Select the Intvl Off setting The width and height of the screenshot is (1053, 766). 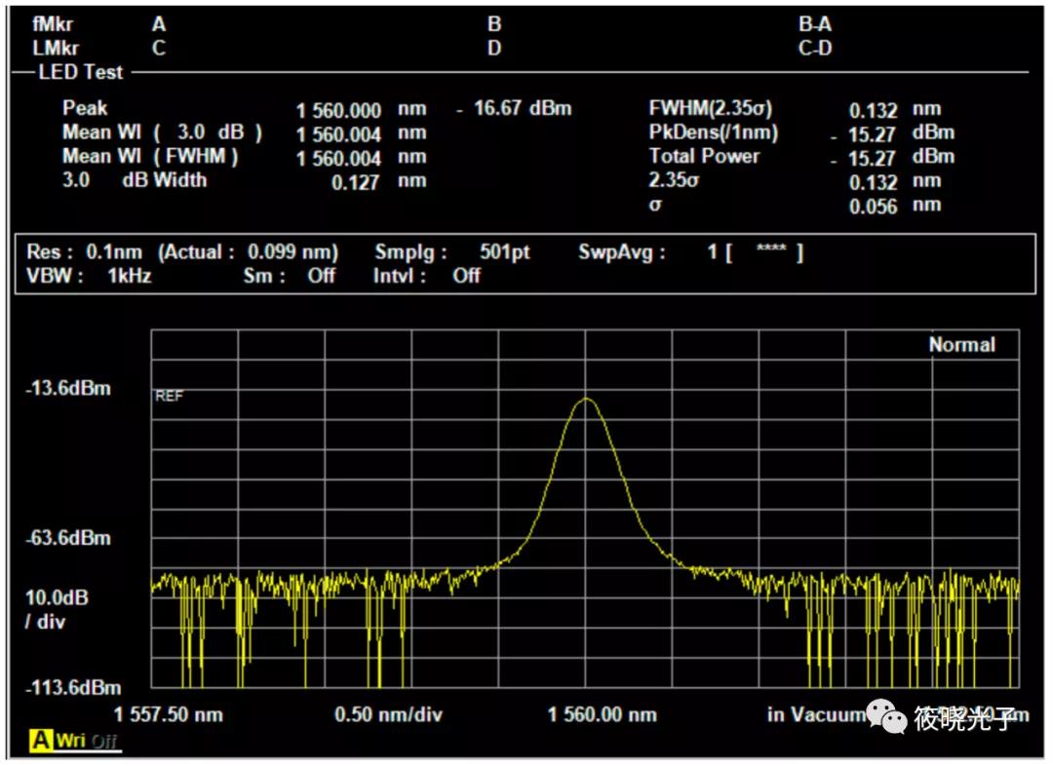point(466,276)
